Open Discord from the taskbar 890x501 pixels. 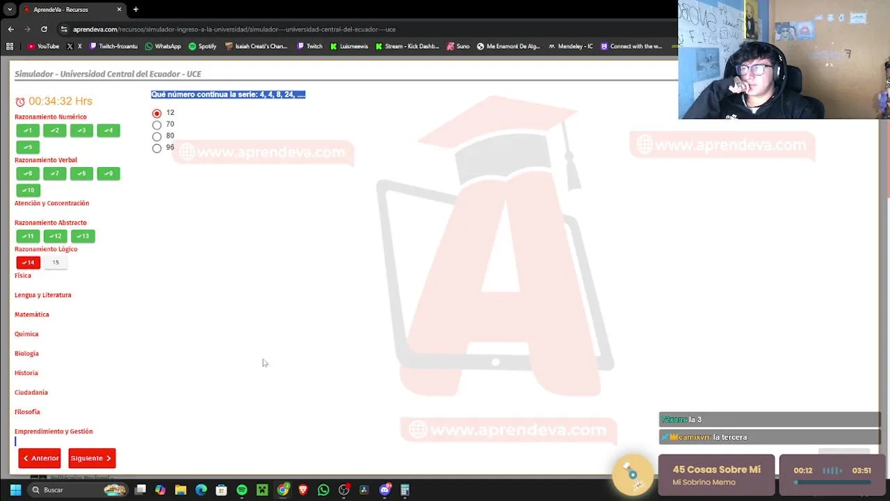(385, 490)
